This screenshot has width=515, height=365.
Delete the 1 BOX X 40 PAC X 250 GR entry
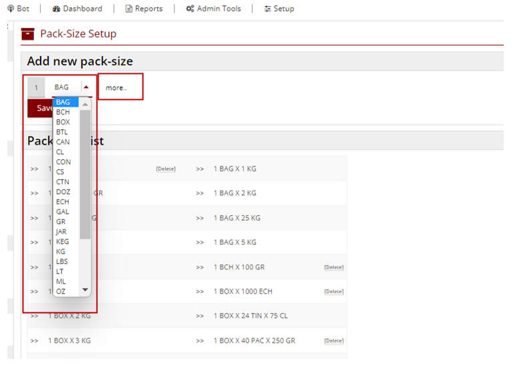coord(334,341)
